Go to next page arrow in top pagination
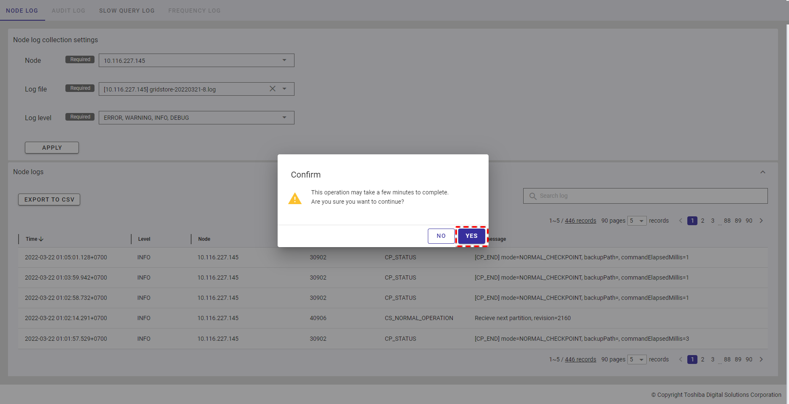 [761, 221]
